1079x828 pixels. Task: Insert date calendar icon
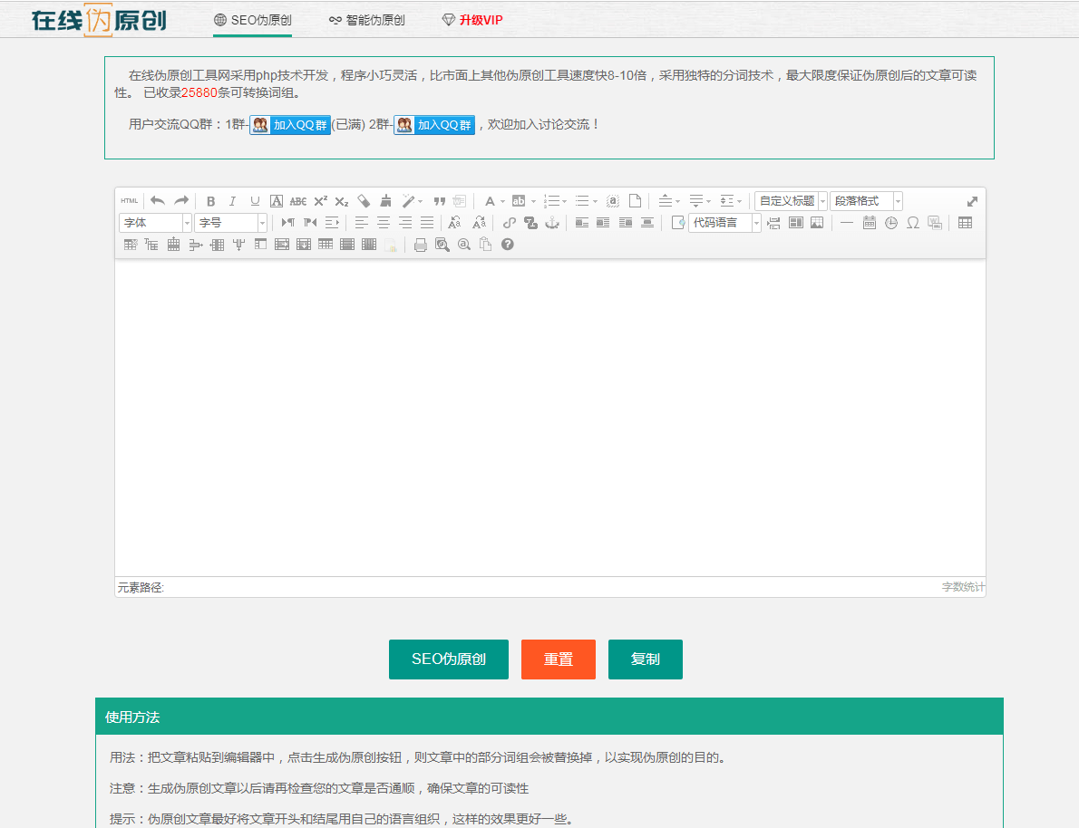(x=870, y=223)
